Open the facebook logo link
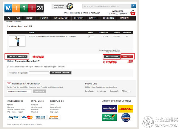Image resolution: width=179 pixels, height=129 pixels. coord(89,91)
